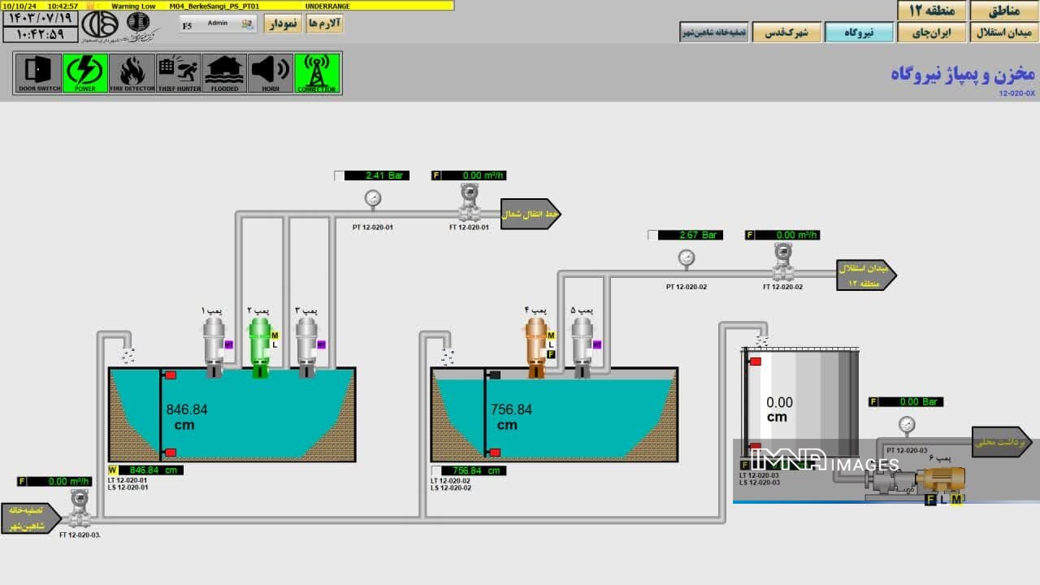This screenshot has height=585, width=1040.
Task: Click flow transmitter FT 12-020-01 icon
Action: pyautogui.click(x=469, y=202)
